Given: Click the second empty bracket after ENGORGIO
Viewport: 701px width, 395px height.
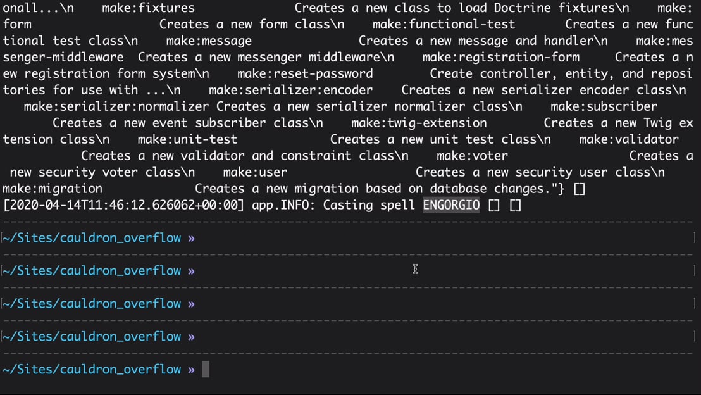Looking at the screenshot, I should (x=516, y=205).
